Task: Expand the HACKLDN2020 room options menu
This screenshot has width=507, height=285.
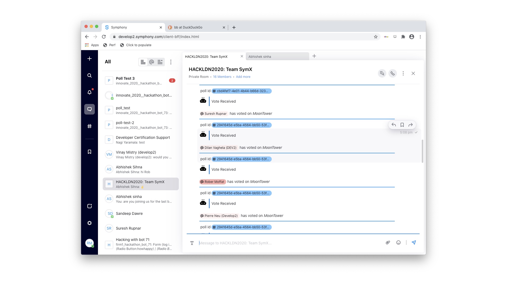Action: point(403,73)
